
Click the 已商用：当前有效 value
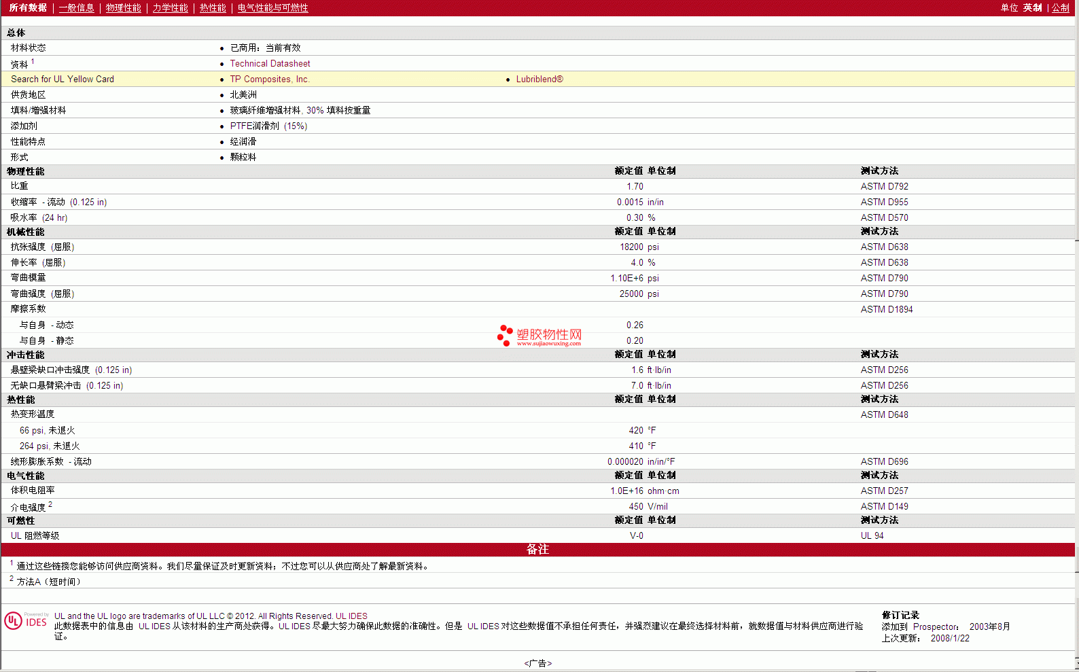pos(265,48)
